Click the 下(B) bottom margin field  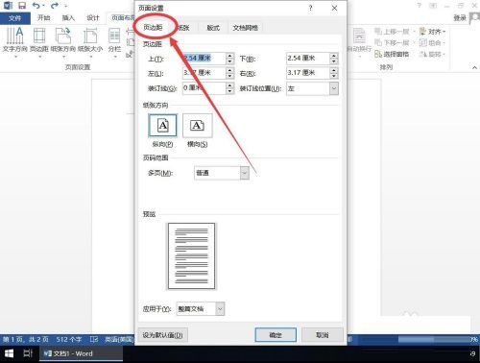(x=307, y=59)
